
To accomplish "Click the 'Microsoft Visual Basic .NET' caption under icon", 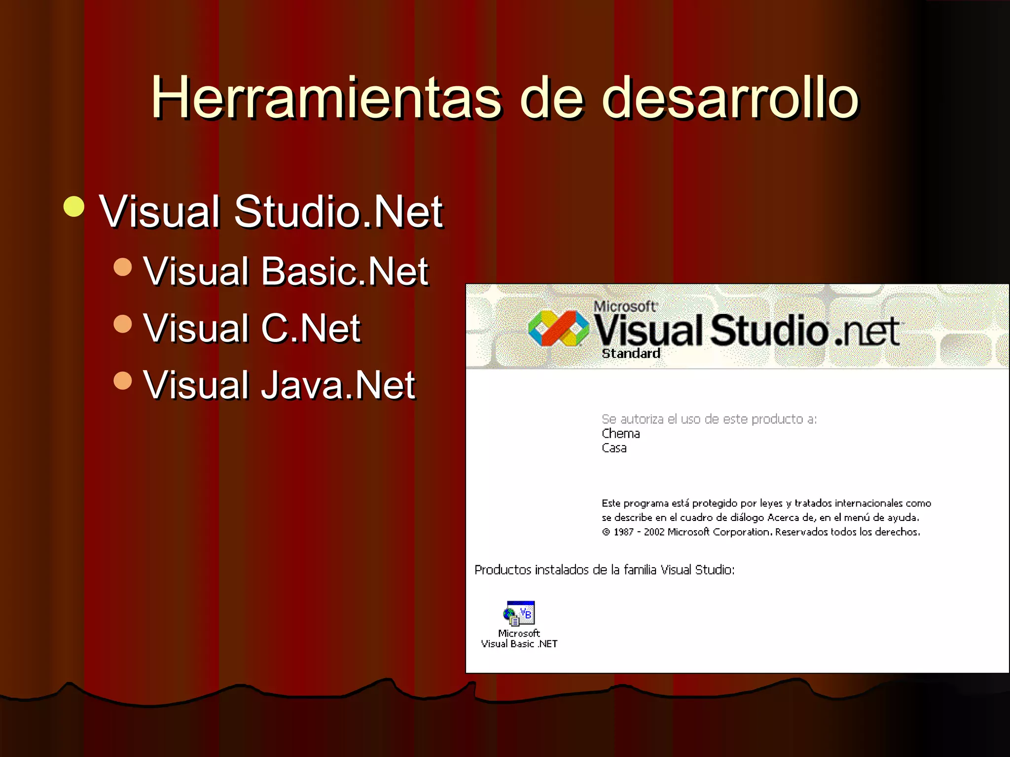I will pos(519,639).
